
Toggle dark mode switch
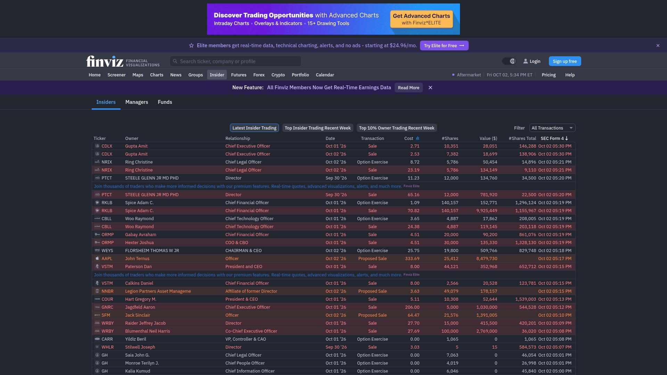(x=509, y=61)
